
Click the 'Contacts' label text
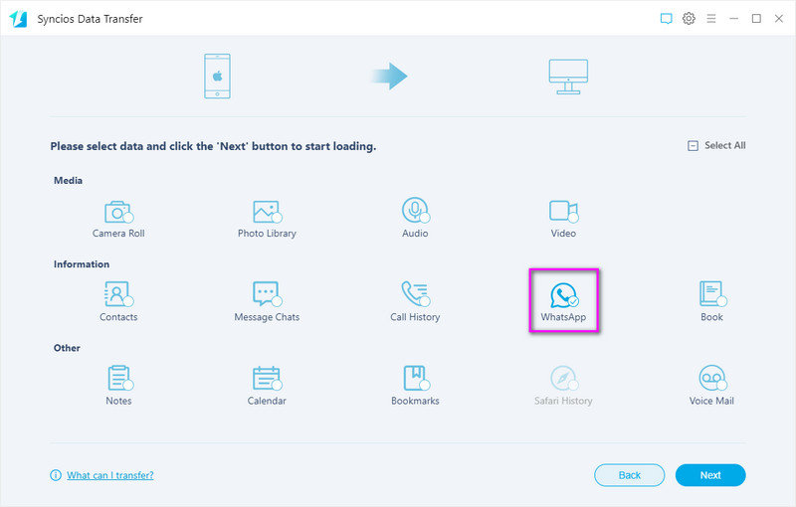118,317
